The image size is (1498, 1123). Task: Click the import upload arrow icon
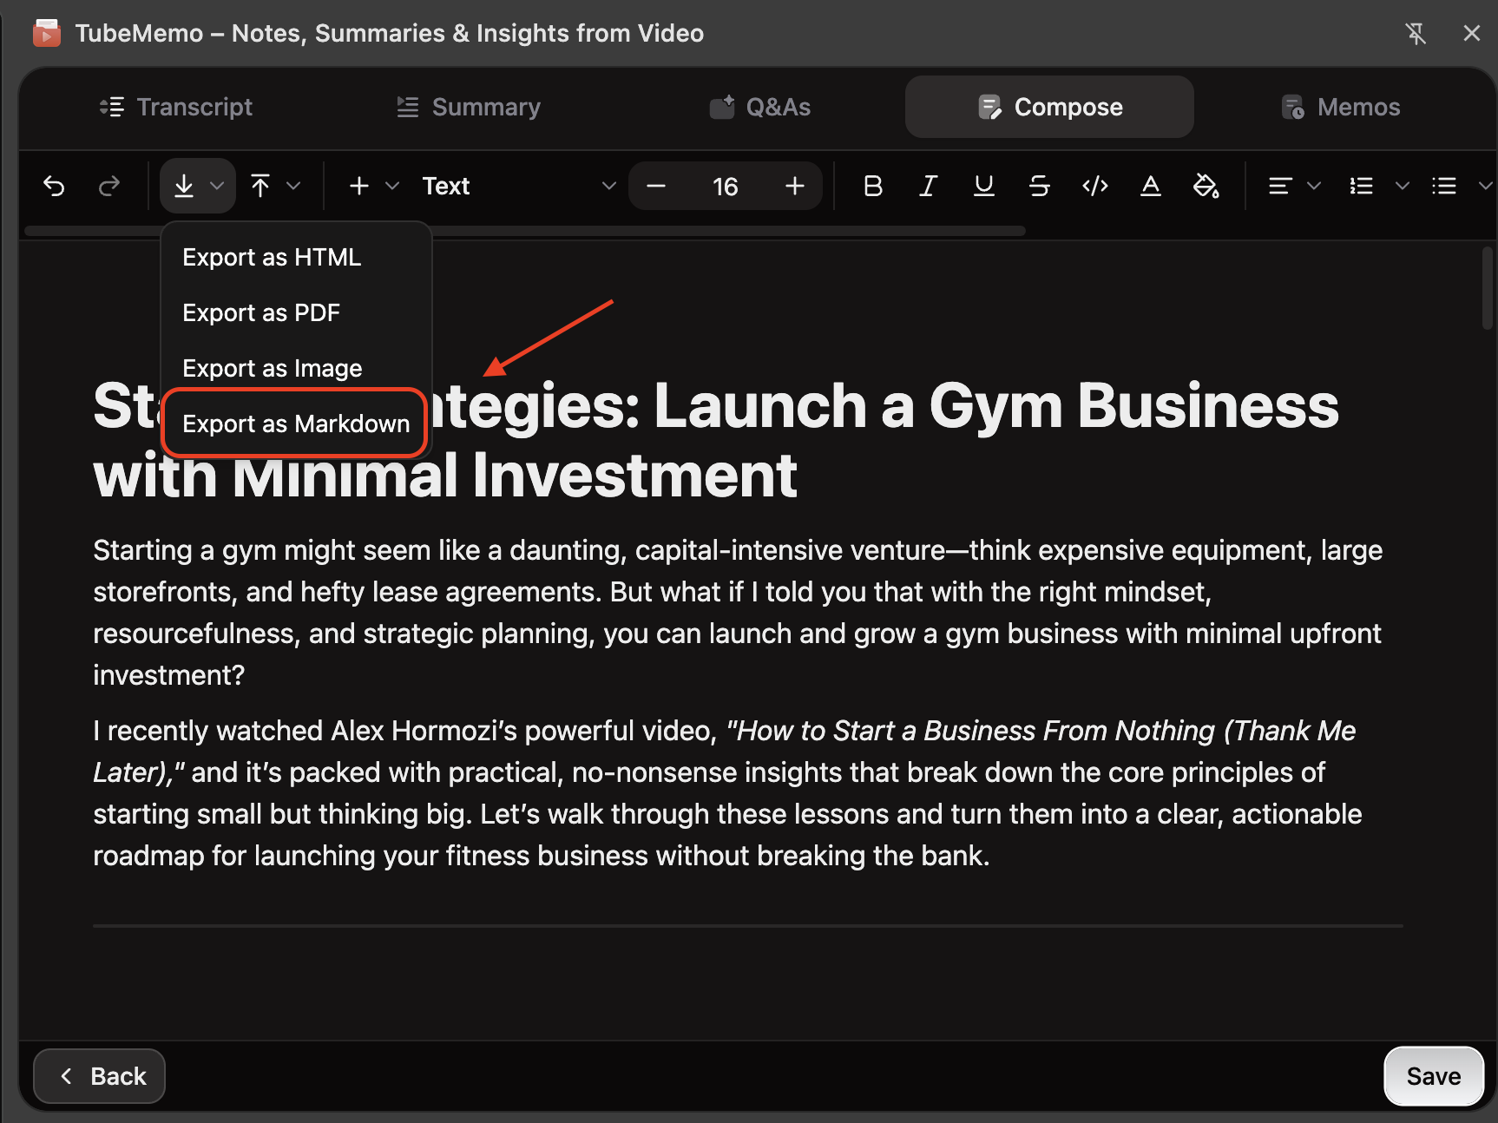(x=260, y=186)
